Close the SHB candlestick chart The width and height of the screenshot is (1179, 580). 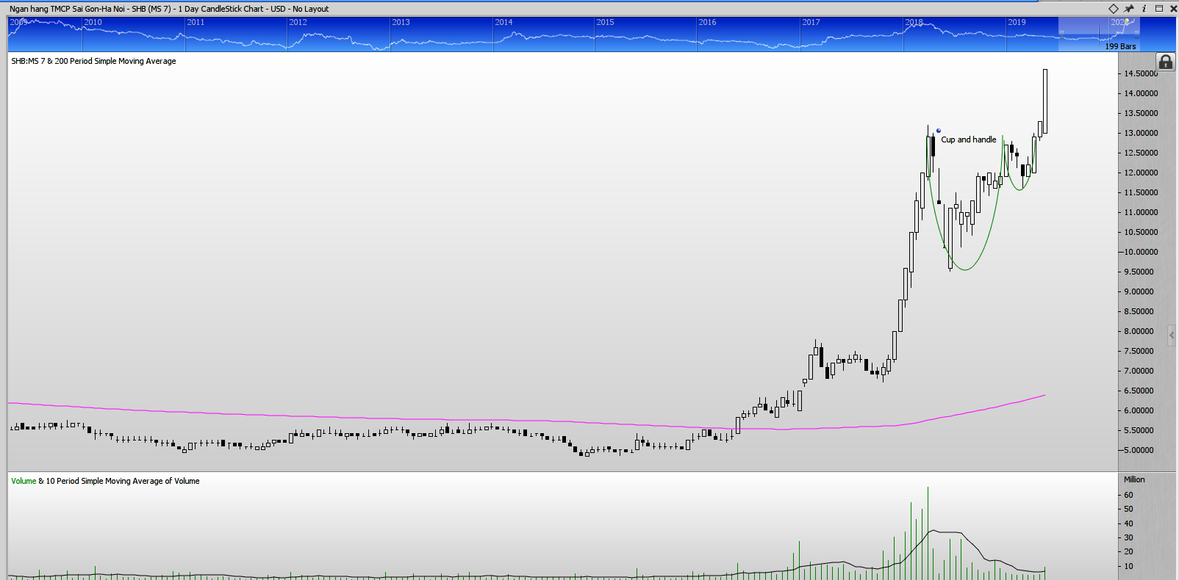[x=1173, y=9]
